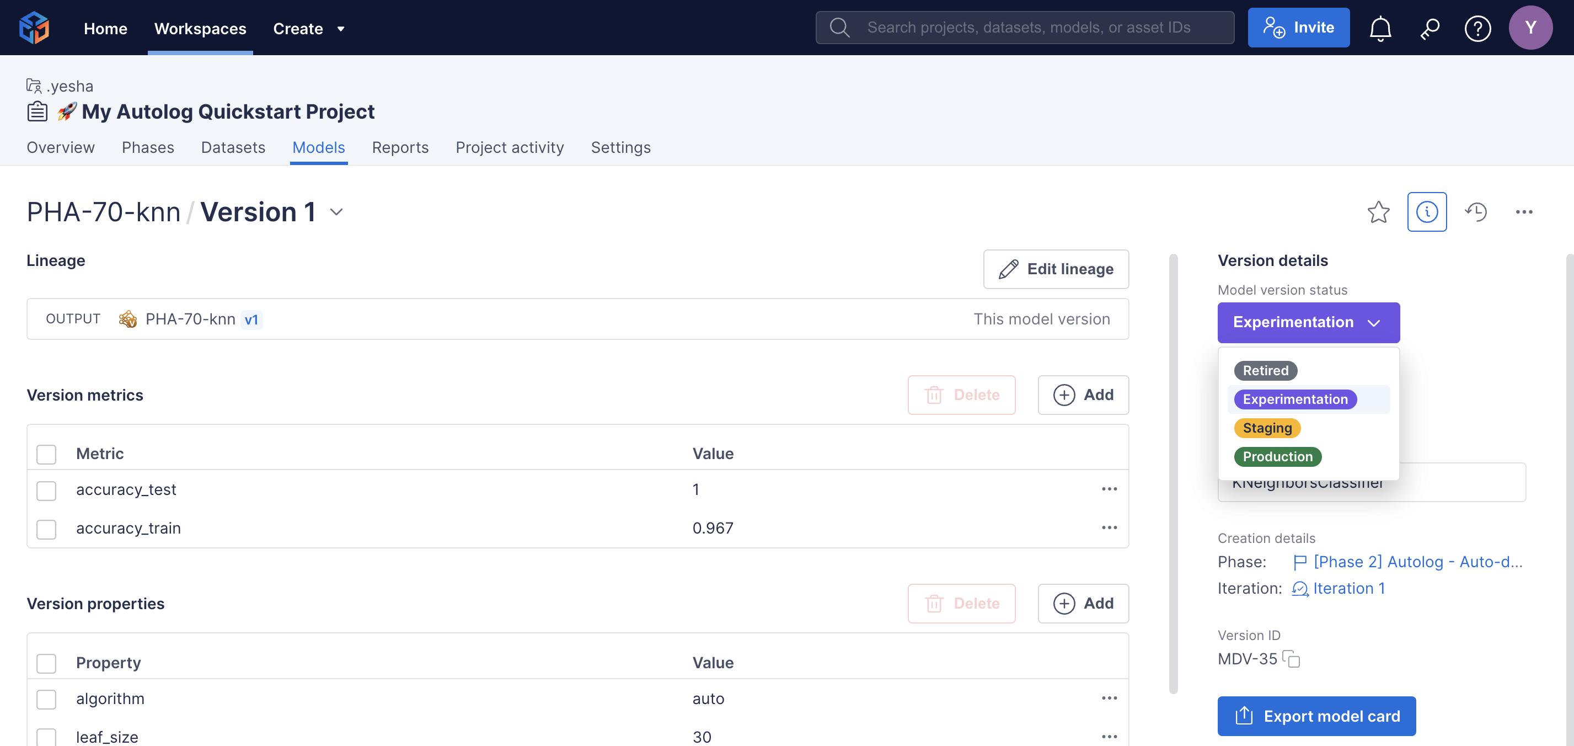Viewport: 1574px width, 746px height.
Task: Collapse the Experimentation status dropdown
Action: click(x=1308, y=322)
